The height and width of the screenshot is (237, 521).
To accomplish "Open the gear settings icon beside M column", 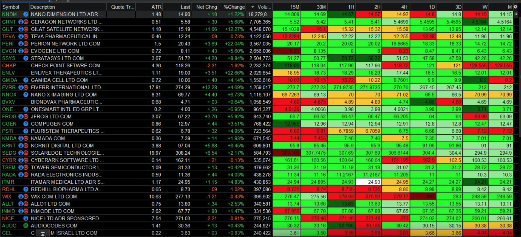I will [x=516, y=7].
